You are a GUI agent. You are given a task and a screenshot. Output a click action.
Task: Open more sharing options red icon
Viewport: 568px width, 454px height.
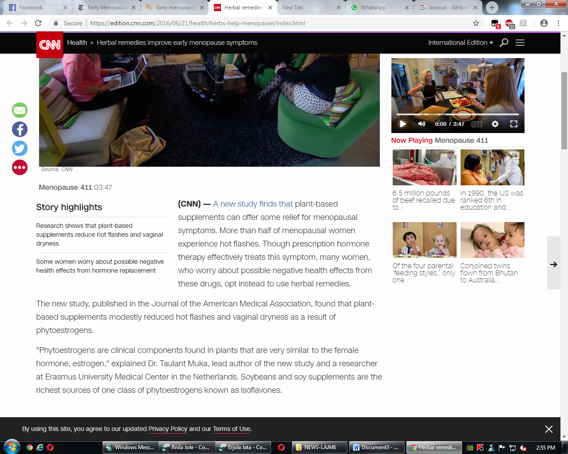(20, 168)
